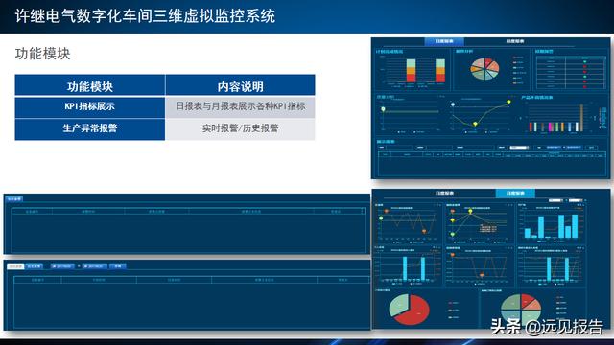Screen dimensions: 614x345
Task: Click the 功能模块 section heading above the table
Action: pos(42,54)
